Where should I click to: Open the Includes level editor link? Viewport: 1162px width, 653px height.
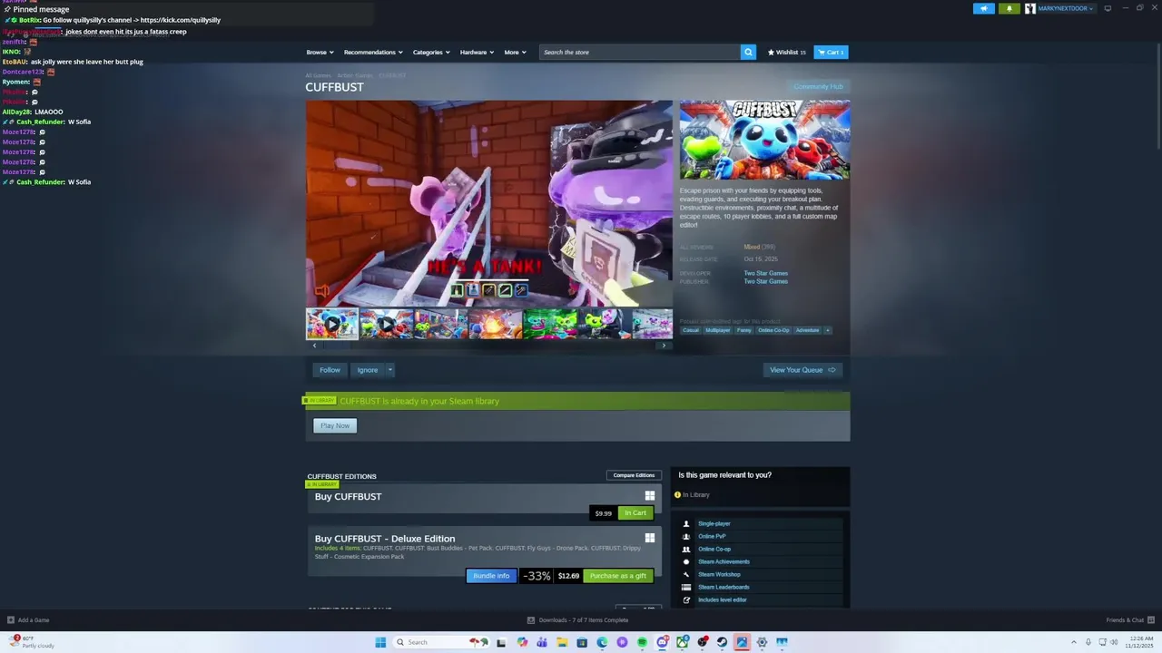pyautogui.click(x=723, y=599)
